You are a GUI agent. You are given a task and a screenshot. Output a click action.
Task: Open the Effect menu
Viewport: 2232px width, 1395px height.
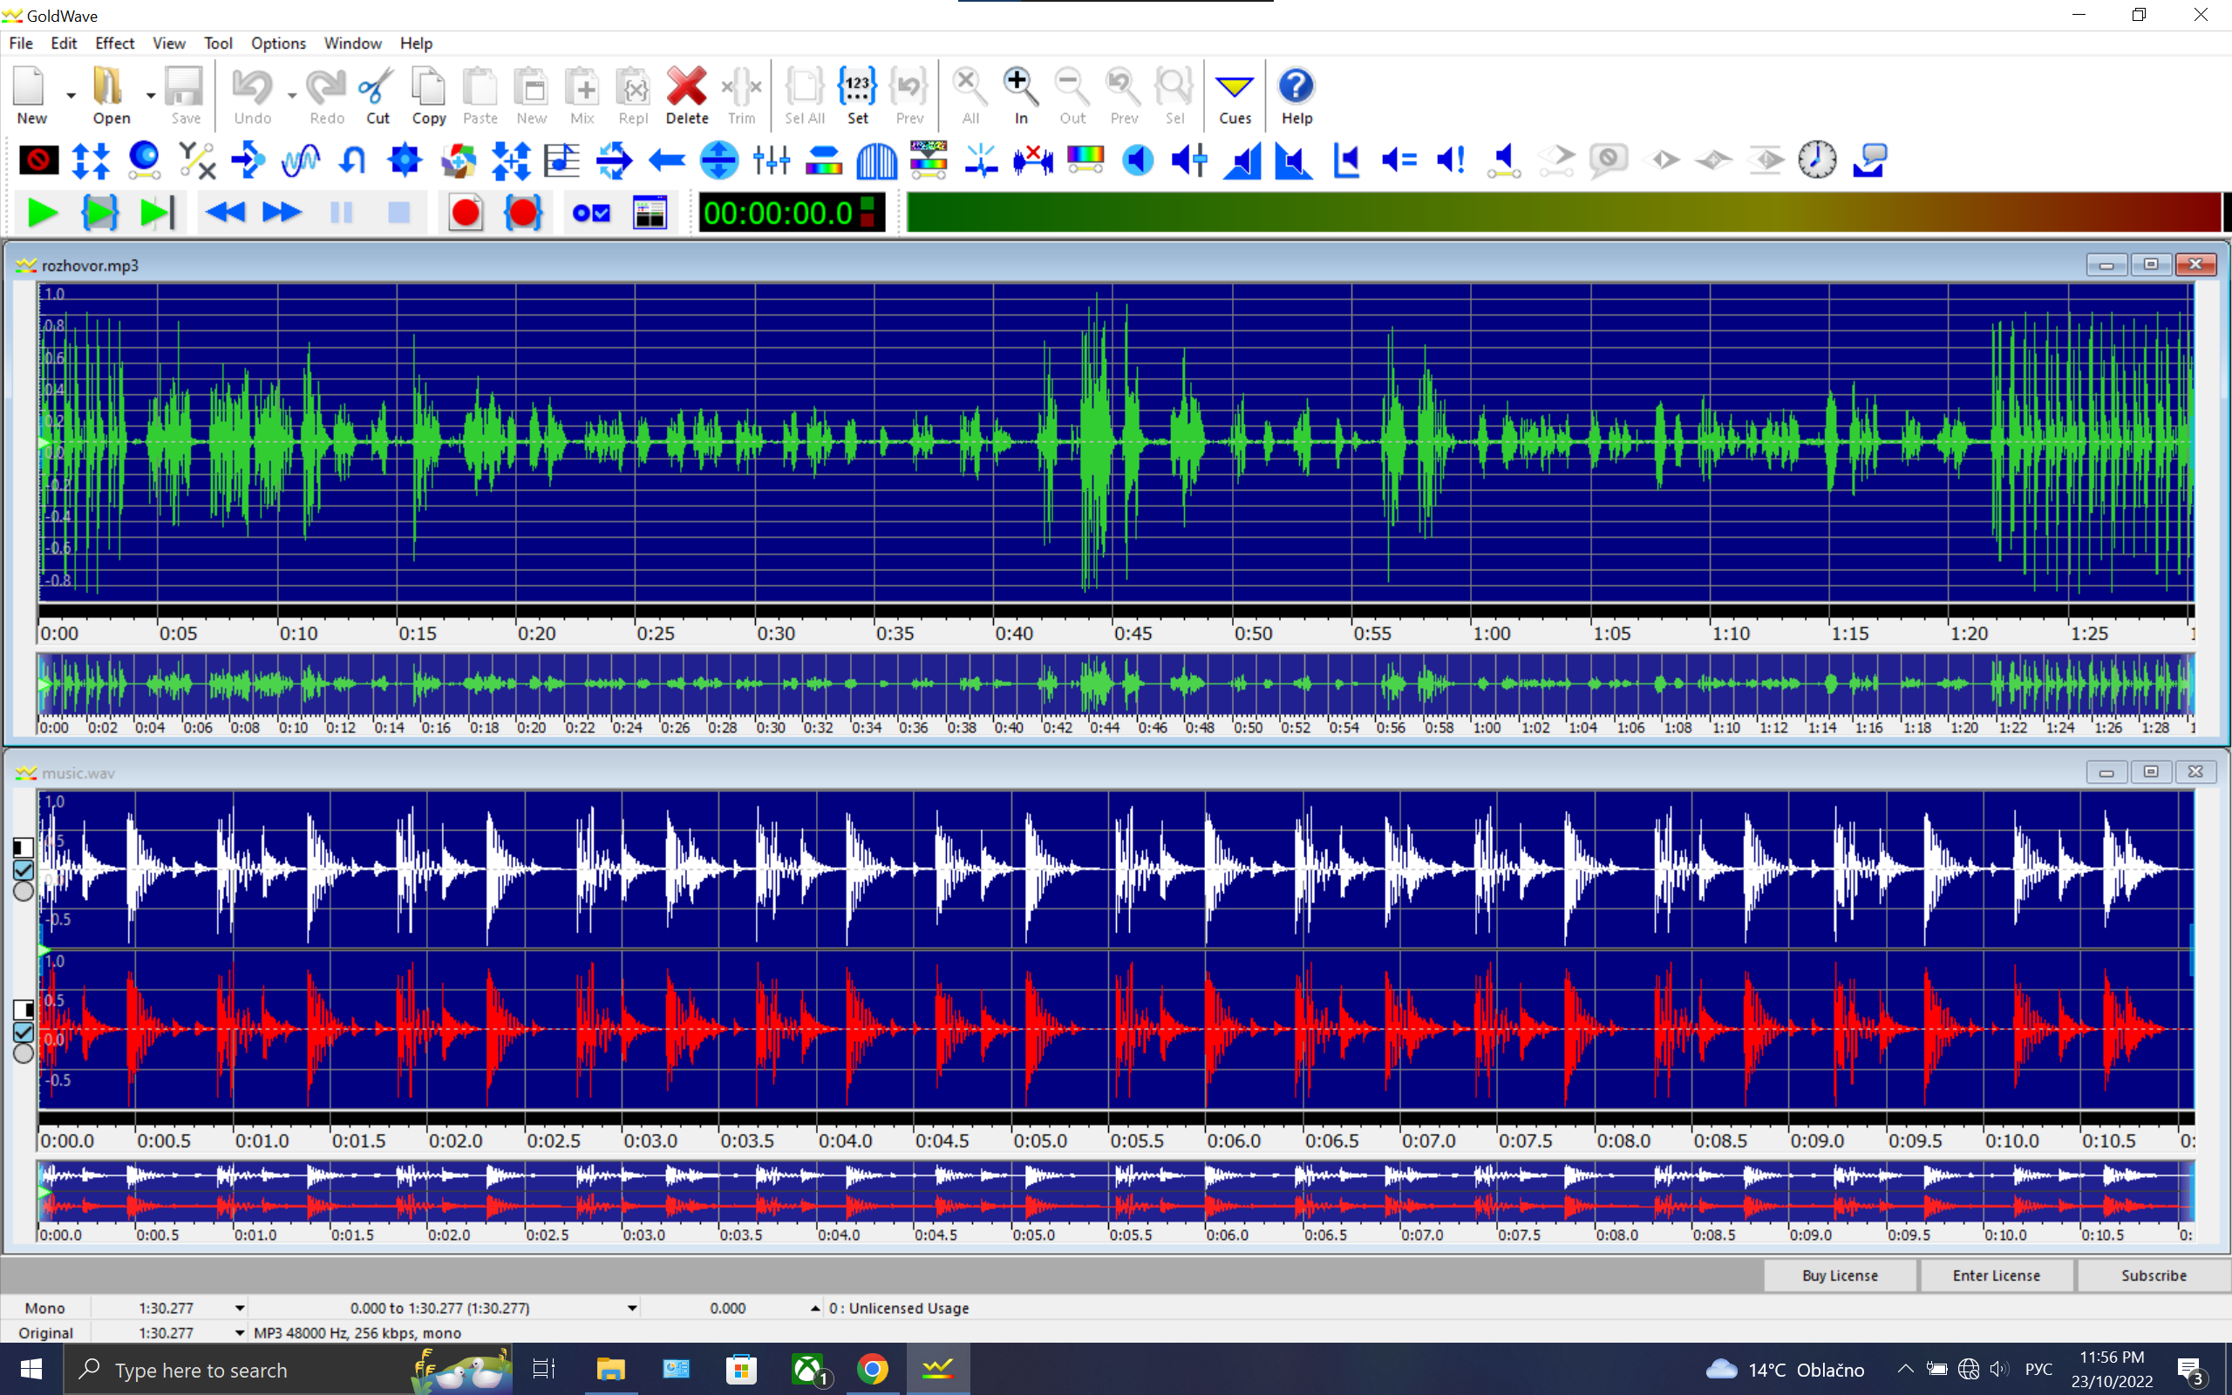click(114, 44)
